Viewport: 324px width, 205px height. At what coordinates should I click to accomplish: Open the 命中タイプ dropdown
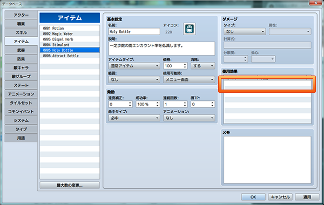134,118
